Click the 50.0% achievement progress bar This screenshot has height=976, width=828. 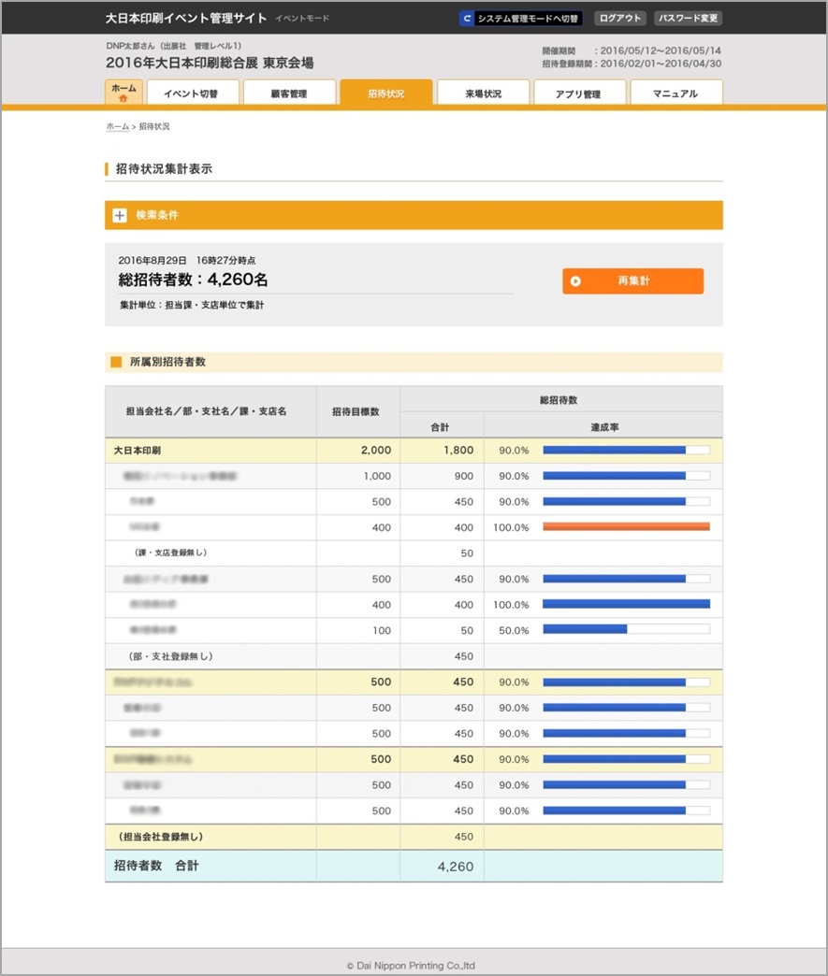[x=626, y=630]
